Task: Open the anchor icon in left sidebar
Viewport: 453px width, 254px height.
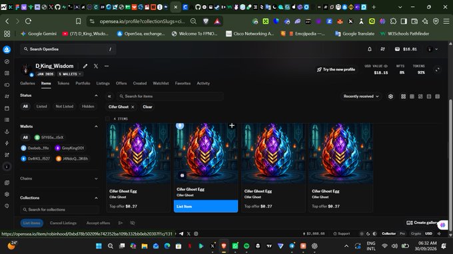Action: 7,132
